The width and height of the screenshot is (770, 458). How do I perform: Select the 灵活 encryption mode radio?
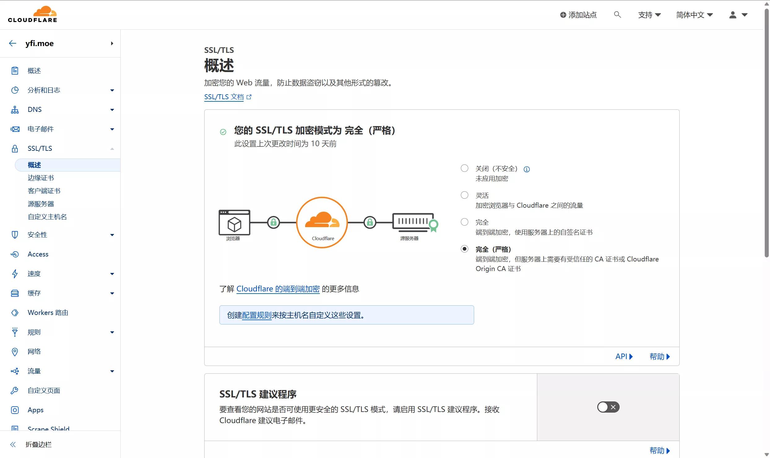(464, 195)
